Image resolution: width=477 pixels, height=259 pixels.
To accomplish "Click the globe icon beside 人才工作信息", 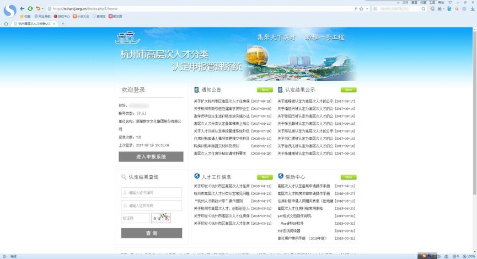I will click(197, 176).
